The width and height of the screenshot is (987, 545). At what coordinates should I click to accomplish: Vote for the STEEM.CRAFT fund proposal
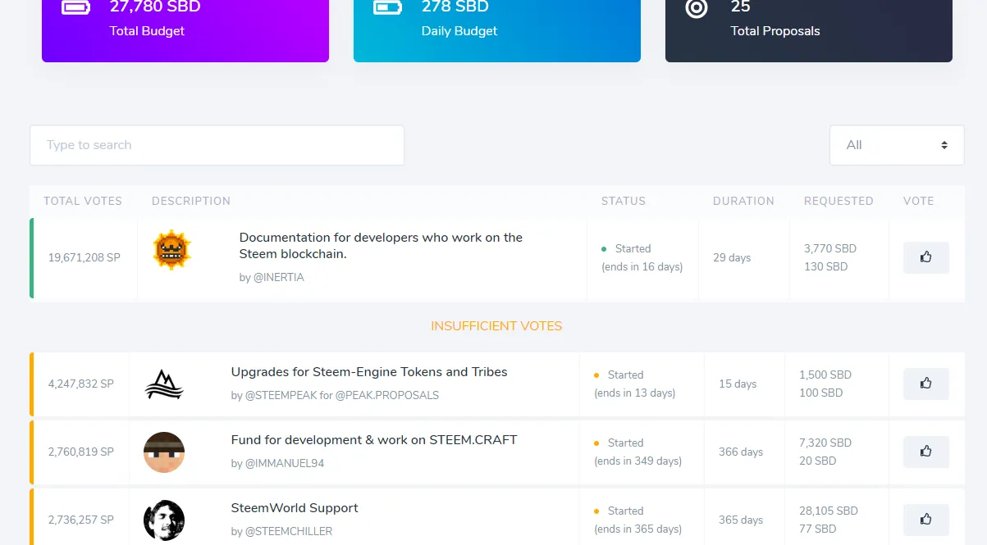(x=925, y=452)
